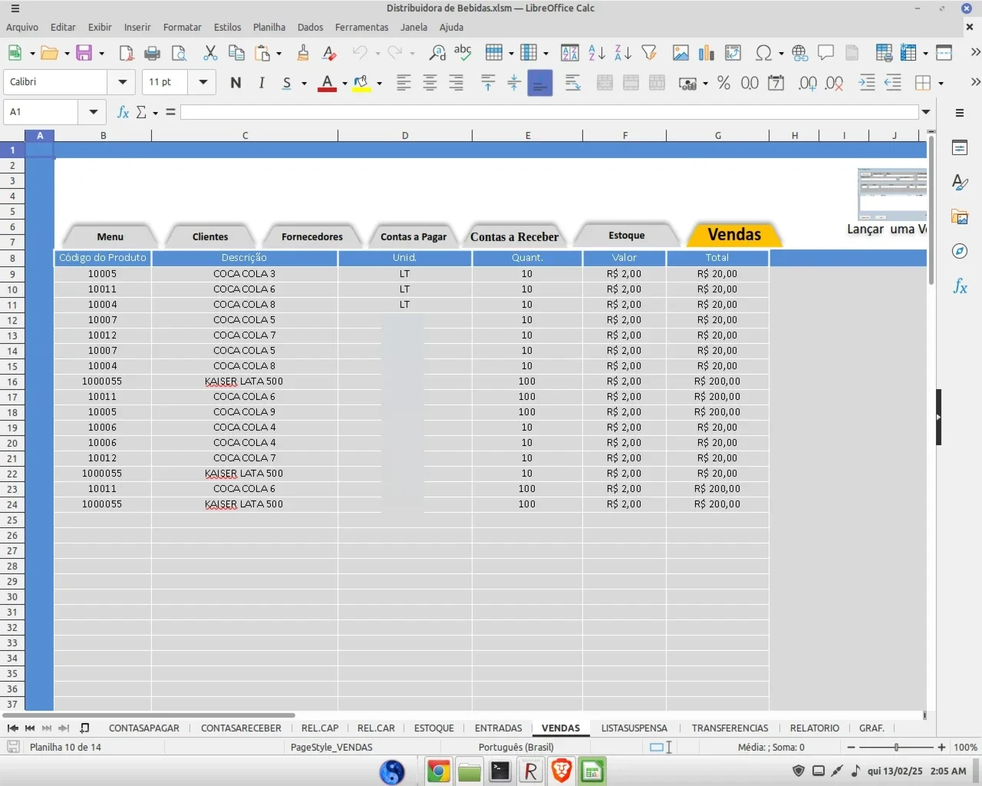Toggle the Wrap Text button
This screenshot has height=786, width=982.
click(573, 82)
